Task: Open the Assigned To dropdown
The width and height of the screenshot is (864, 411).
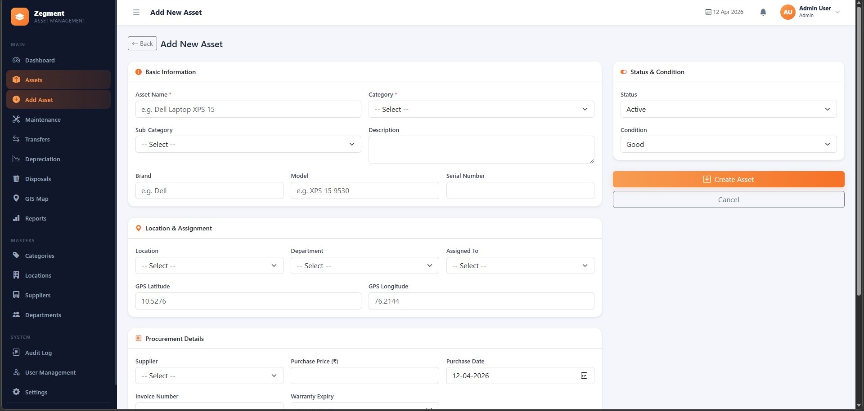Action: [x=520, y=265]
